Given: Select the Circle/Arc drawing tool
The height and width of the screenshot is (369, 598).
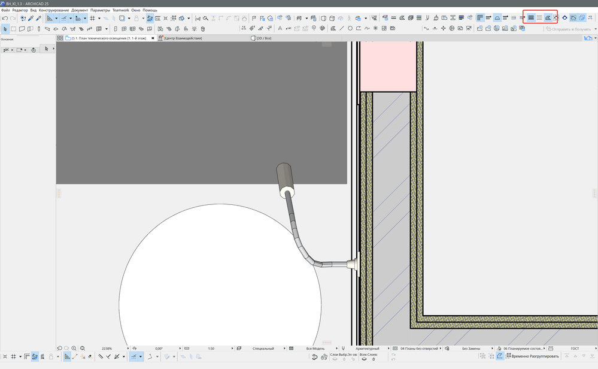Looking at the screenshot, I should [x=350, y=29].
